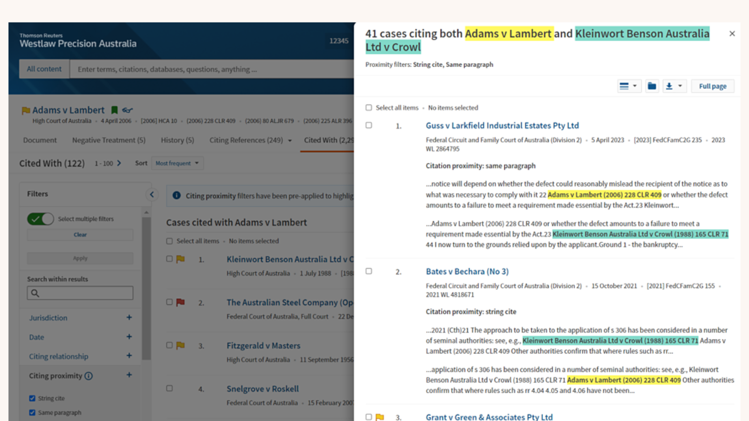
Task: Click yellow flag on Kleinwort Benson result
Action: 180,259
